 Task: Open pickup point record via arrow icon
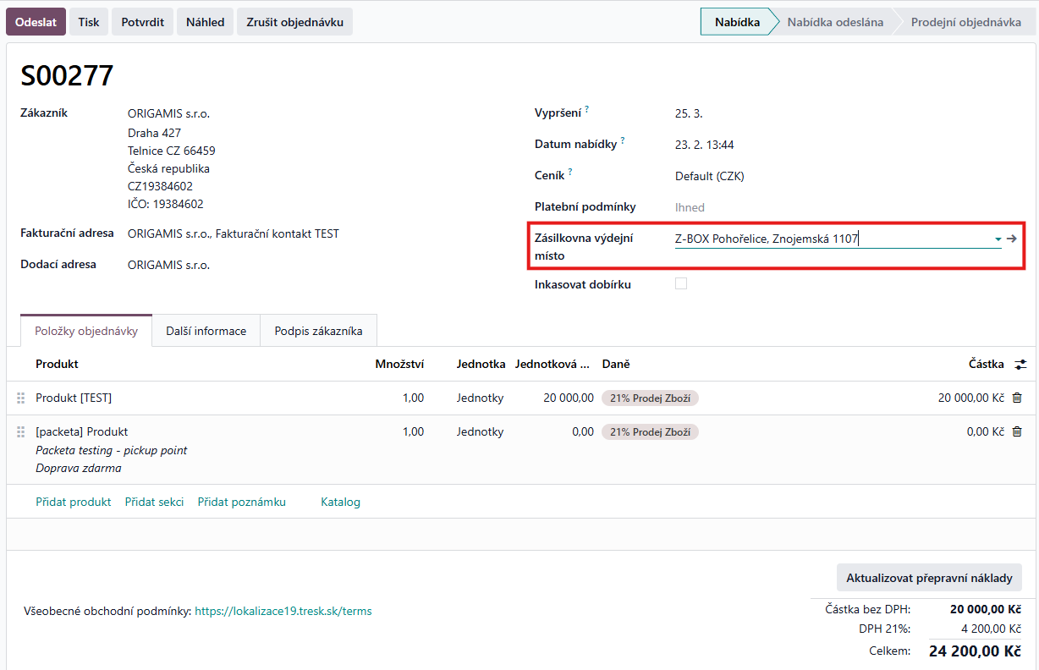(x=1011, y=239)
